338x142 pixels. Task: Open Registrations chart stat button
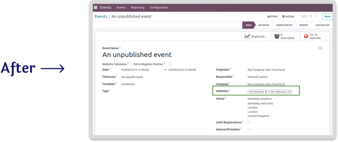coord(256,36)
